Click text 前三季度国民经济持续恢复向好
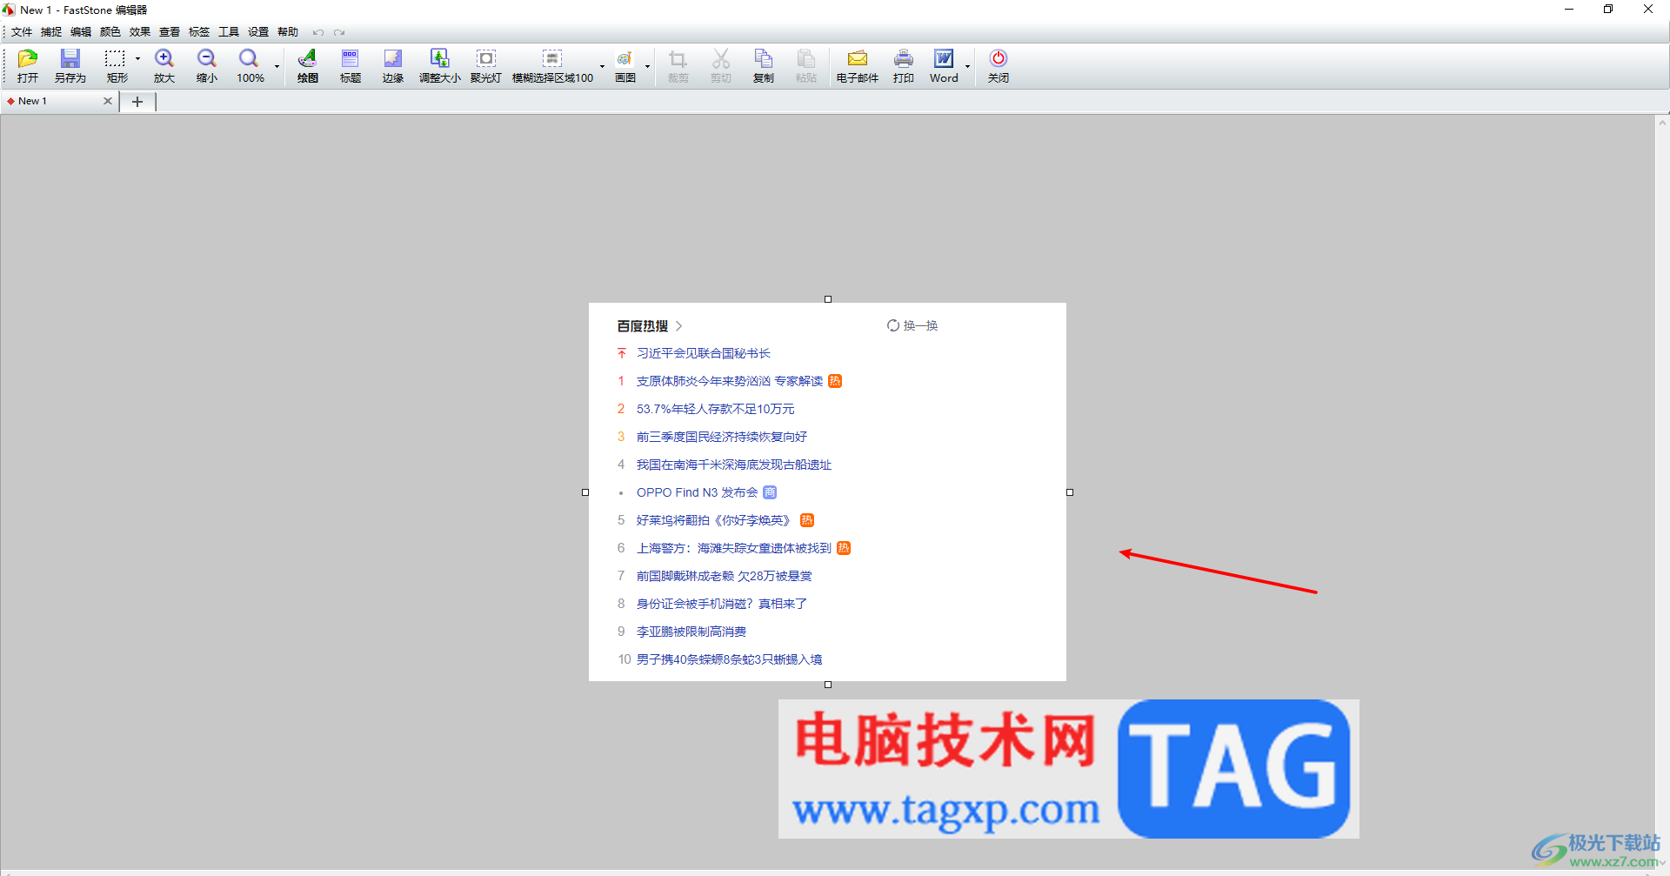The image size is (1670, 876). click(x=722, y=437)
